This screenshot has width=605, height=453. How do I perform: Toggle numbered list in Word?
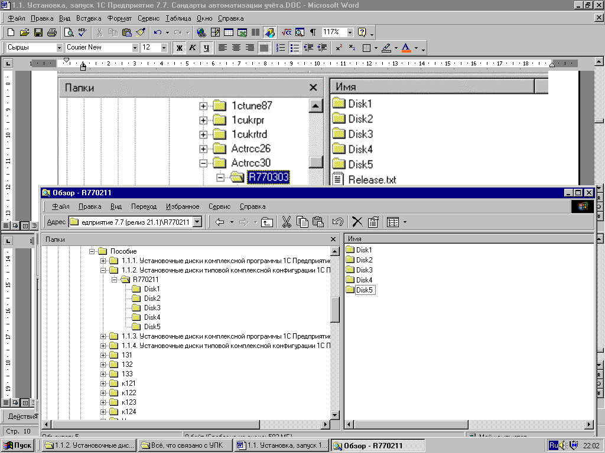pos(281,48)
